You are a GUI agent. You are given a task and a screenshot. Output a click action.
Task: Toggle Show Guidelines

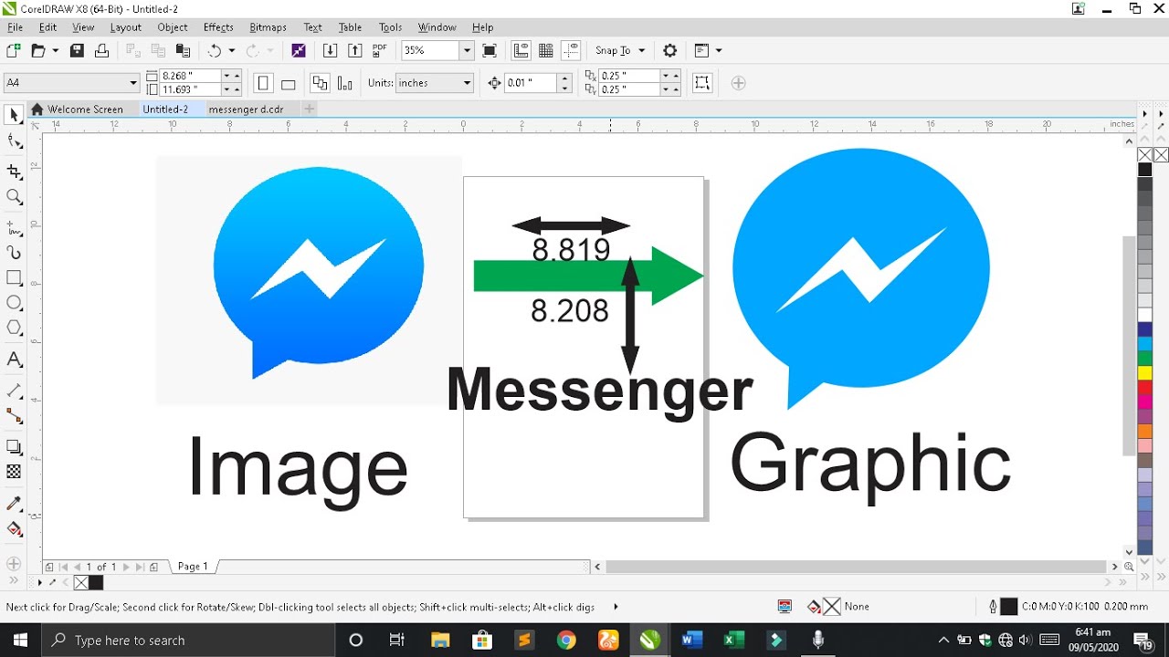click(x=571, y=51)
